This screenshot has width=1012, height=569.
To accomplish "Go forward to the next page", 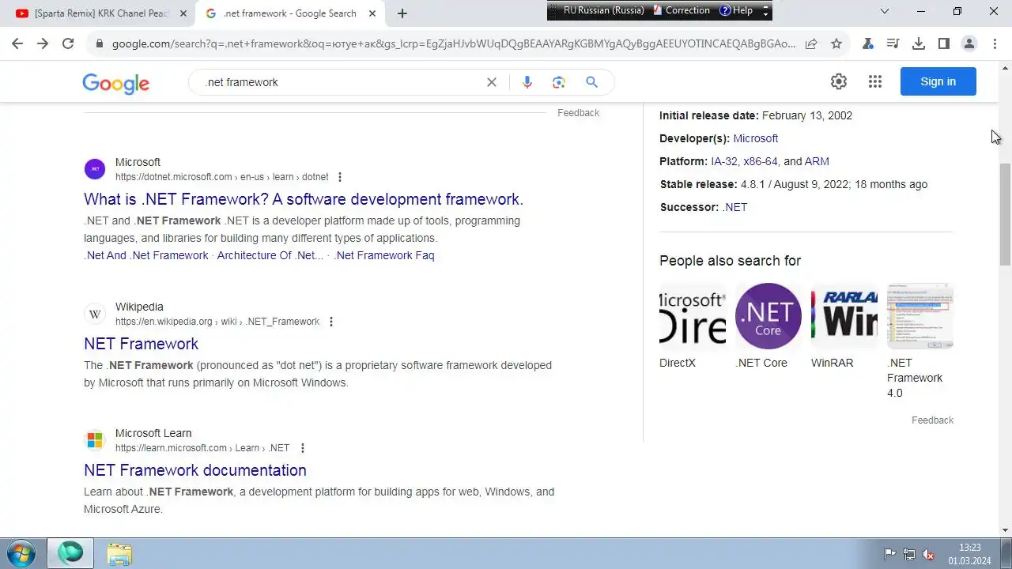I will tap(43, 44).
